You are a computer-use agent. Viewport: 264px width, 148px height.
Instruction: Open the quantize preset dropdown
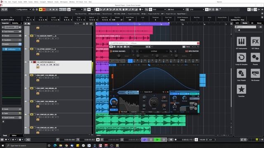[197, 9]
